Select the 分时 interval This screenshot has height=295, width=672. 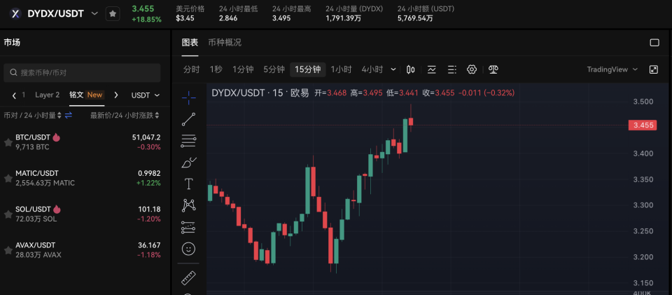[x=191, y=69]
